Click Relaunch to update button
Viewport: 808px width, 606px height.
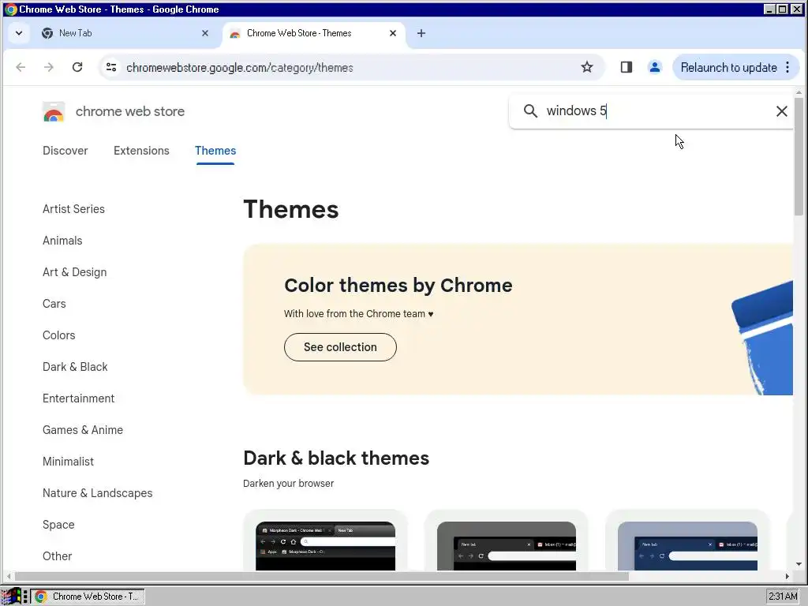(728, 68)
